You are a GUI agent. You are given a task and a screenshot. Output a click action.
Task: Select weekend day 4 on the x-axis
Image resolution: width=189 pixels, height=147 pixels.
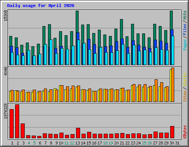coord(29,143)
